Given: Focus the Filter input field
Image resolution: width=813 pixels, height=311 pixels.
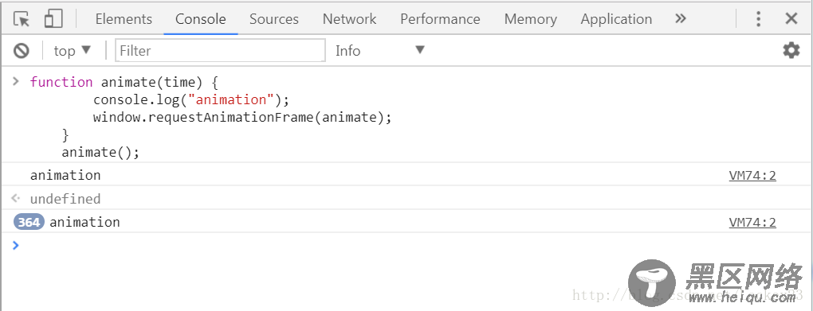Looking at the screenshot, I should pos(220,51).
